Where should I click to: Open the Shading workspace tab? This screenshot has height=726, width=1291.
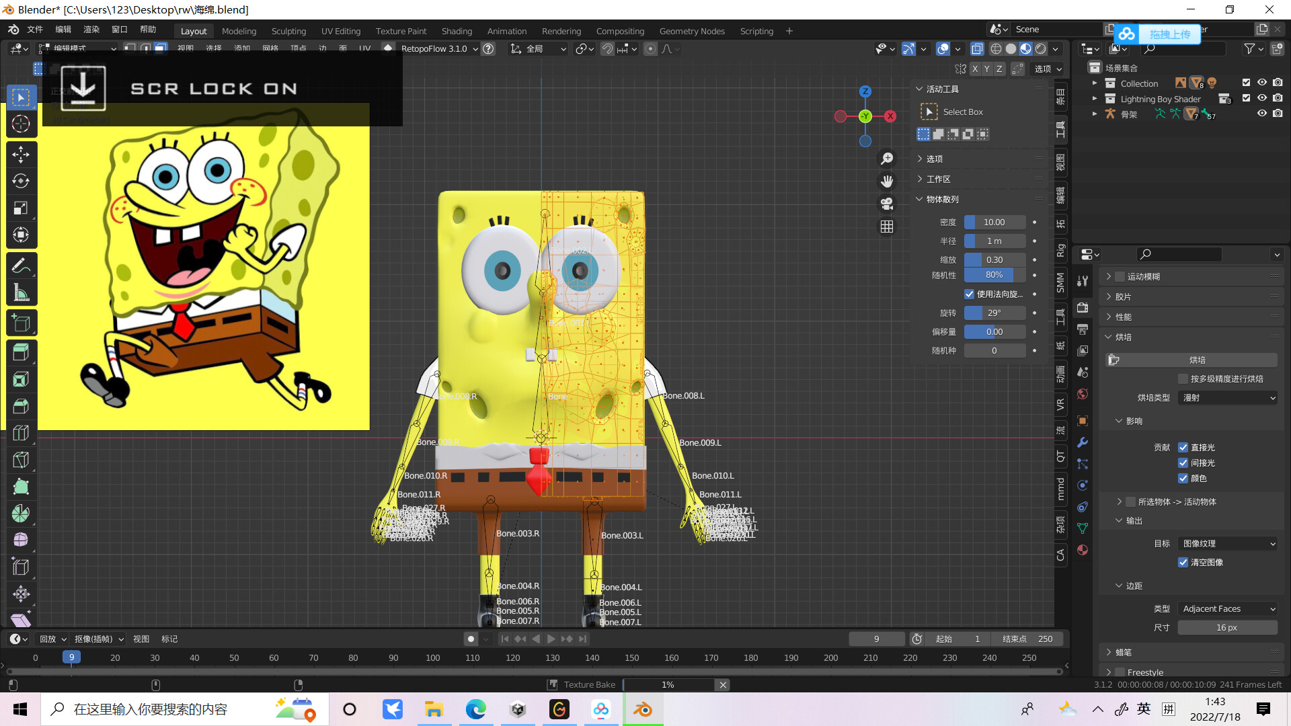tap(457, 31)
